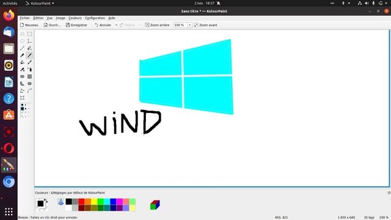The width and height of the screenshot is (391, 220).
Task: Click inside the zoom percentage field
Action: click(x=180, y=25)
